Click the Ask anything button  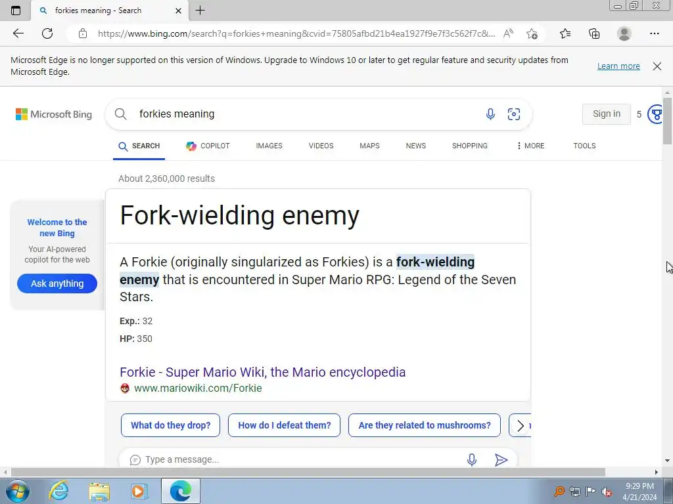57,283
